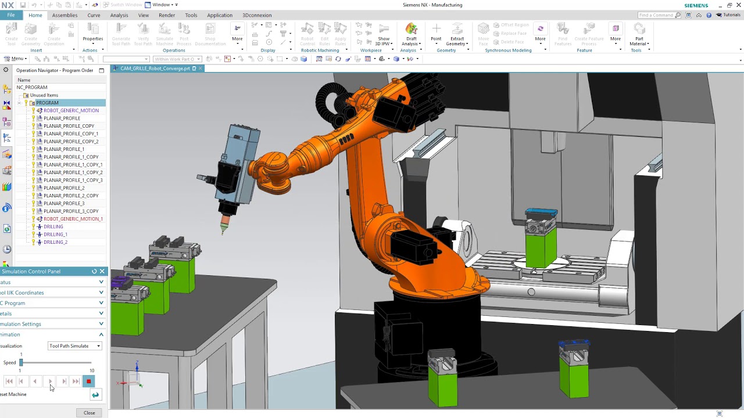
Task: Close the CAM_GRILLE_Robot_Converge.prt tab
Action: tap(201, 69)
